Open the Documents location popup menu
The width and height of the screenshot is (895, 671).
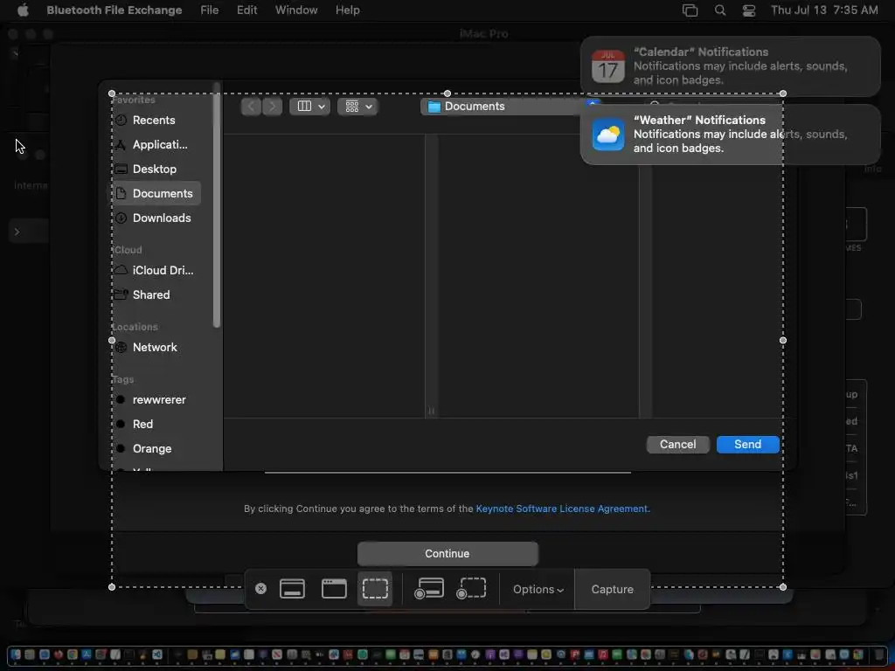pyautogui.click(x=510, y=107)
